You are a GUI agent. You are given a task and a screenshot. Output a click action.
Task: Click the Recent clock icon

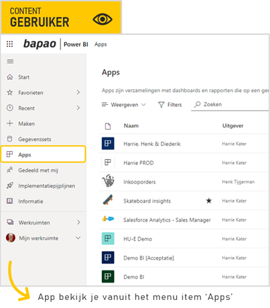pyautogui.click(x=10, y=108)
